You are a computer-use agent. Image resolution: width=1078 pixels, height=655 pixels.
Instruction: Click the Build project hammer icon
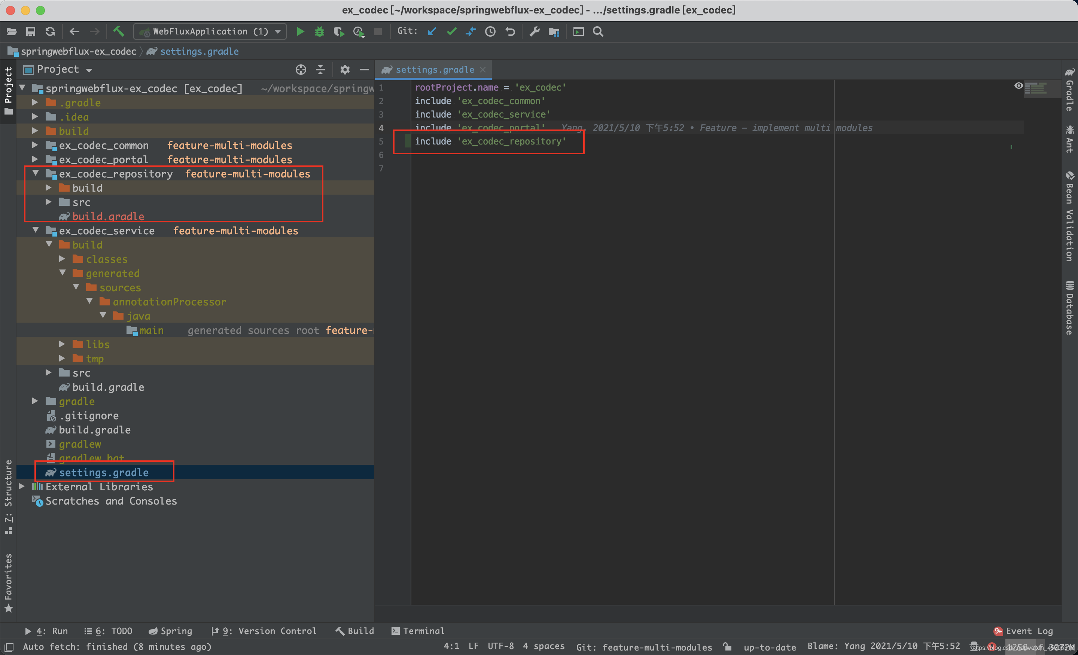(x=119, y=31)
